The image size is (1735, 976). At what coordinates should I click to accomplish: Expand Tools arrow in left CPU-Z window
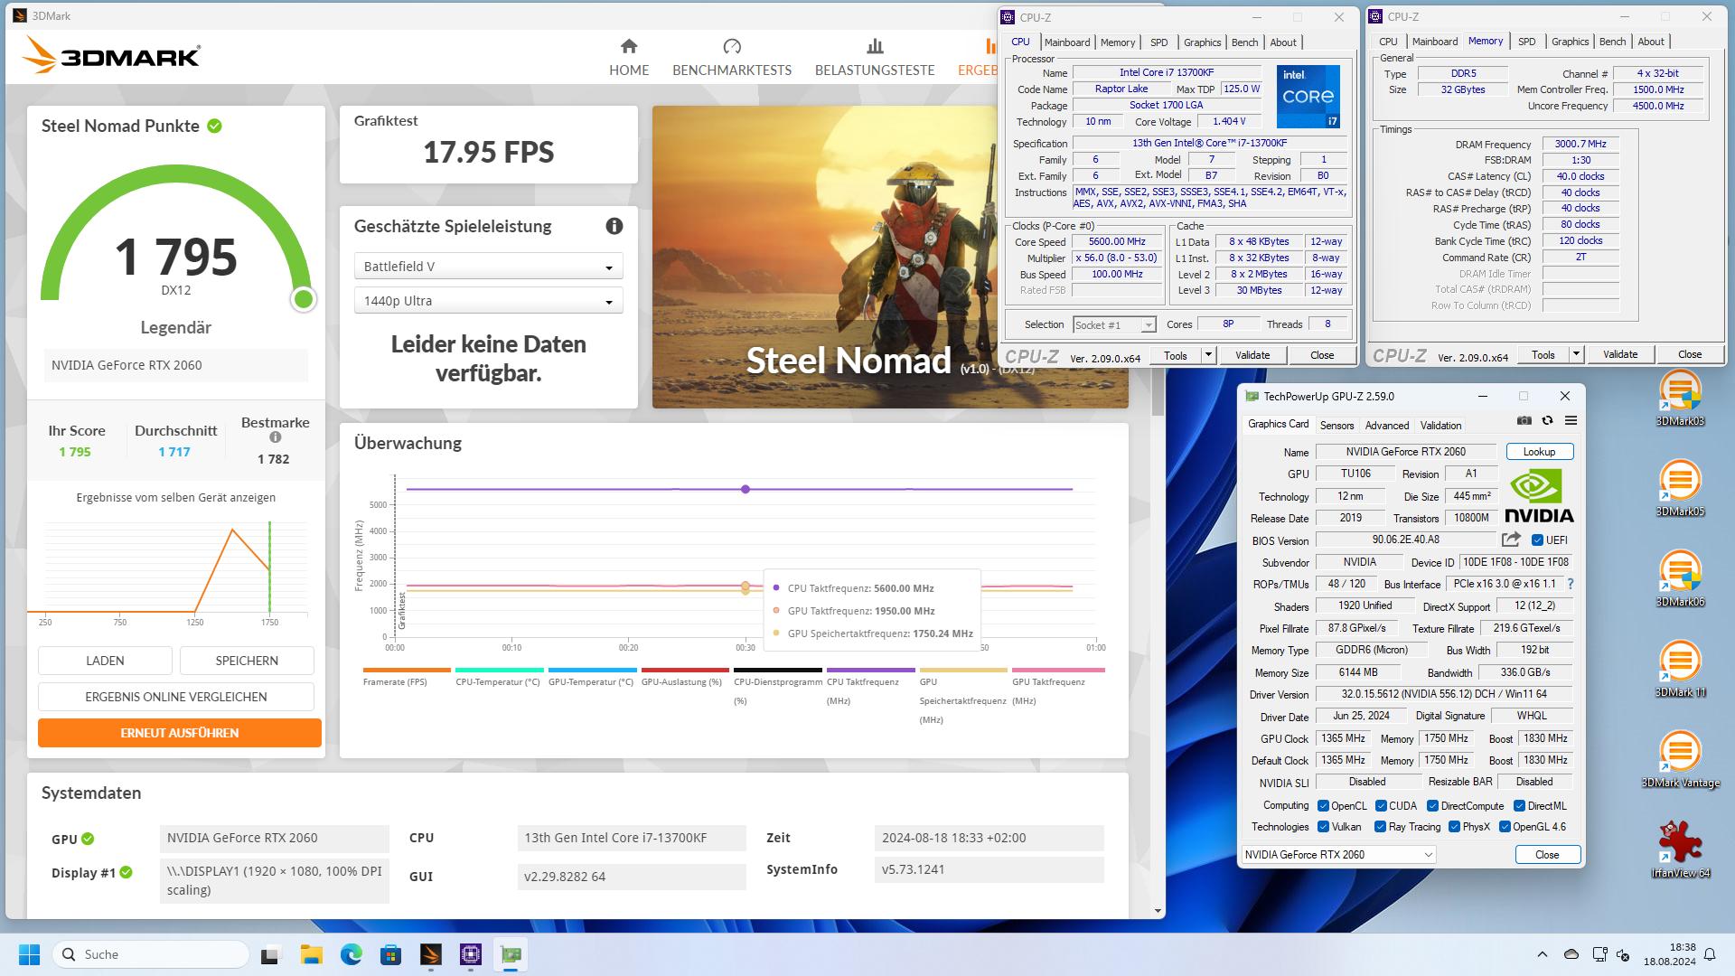1208,355
